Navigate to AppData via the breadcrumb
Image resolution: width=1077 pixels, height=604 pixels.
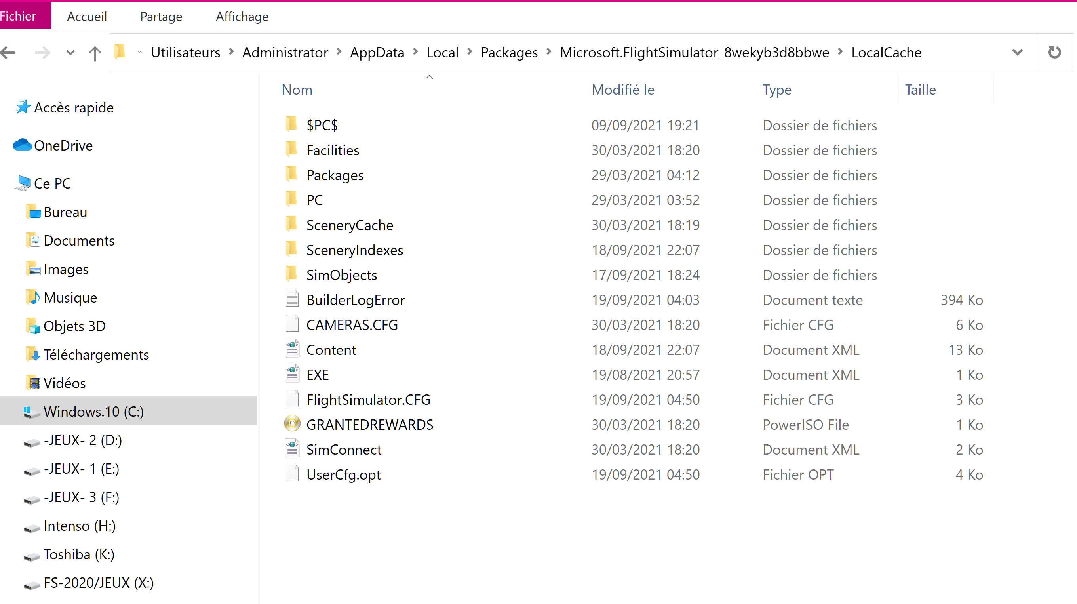coord(377,52)
